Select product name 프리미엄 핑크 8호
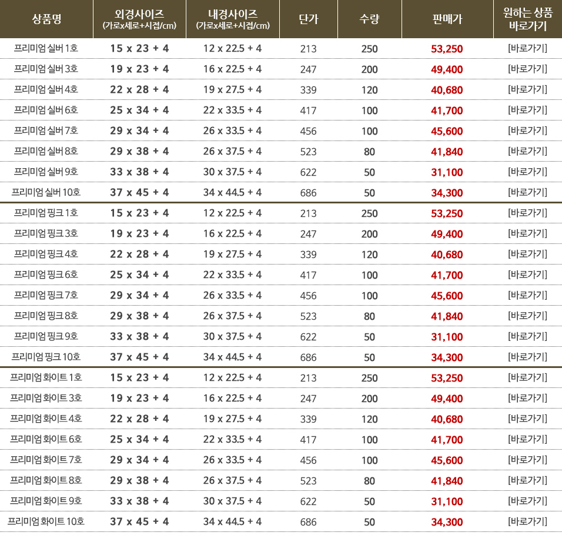 click(x=46, y=316)
